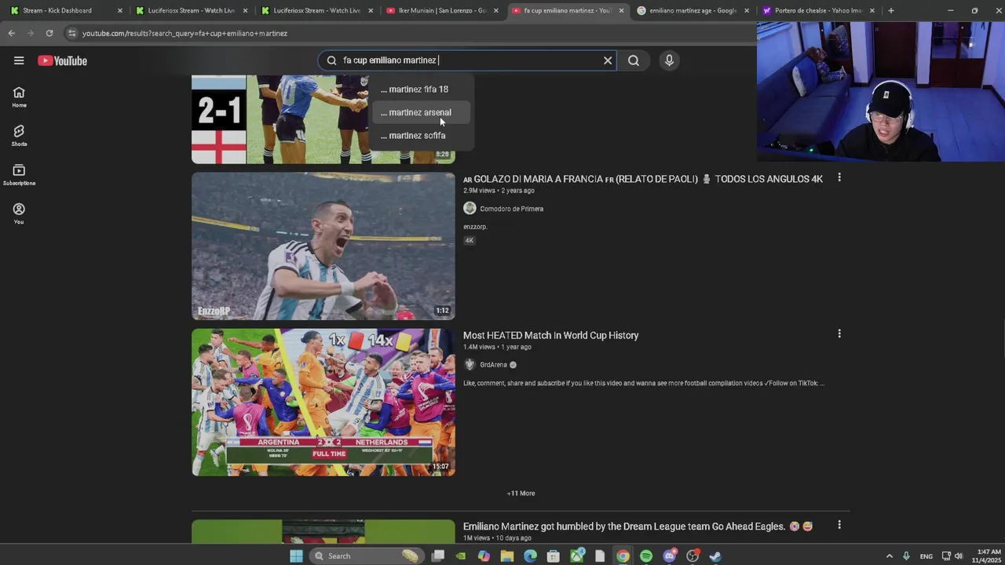Screen dimensions: 1005x565
Task: Close the fa cup emiliano martinez tab
Action: point(622,11)
